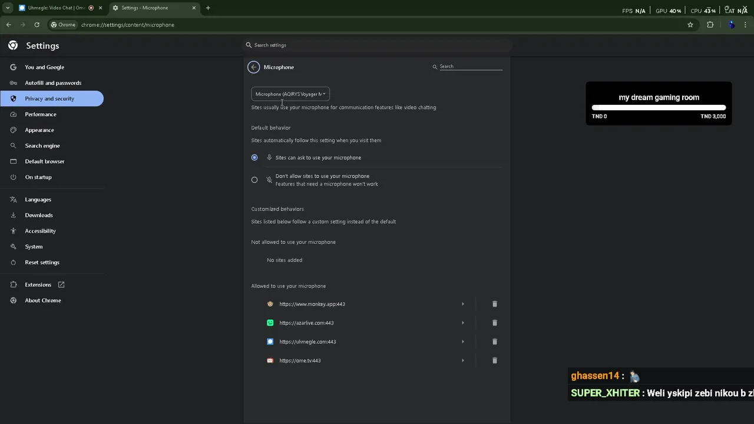754x424 pixels.
Task: Select Don't allow sites to use microphone
Action: tap(254, 180)
